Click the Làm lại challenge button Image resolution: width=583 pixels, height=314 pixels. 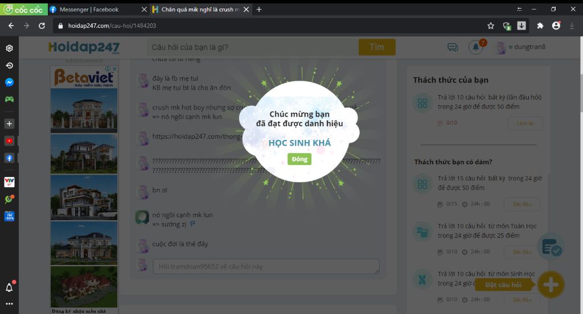click(525, 123)
